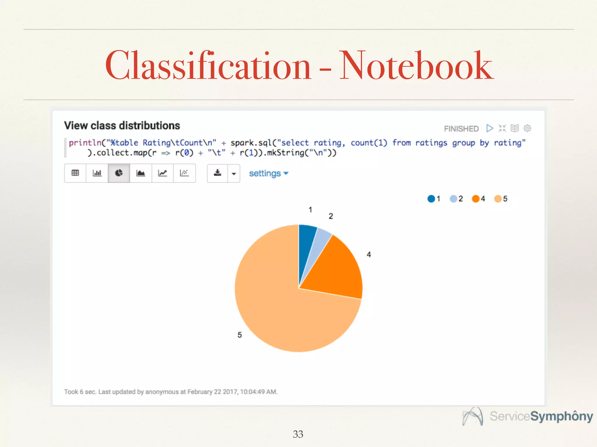Toggle rating 4 legend entry
This screenshot has height=447, width=597.
[478, 199]
